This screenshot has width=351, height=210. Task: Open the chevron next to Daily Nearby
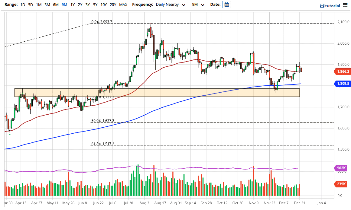[183, 5]
